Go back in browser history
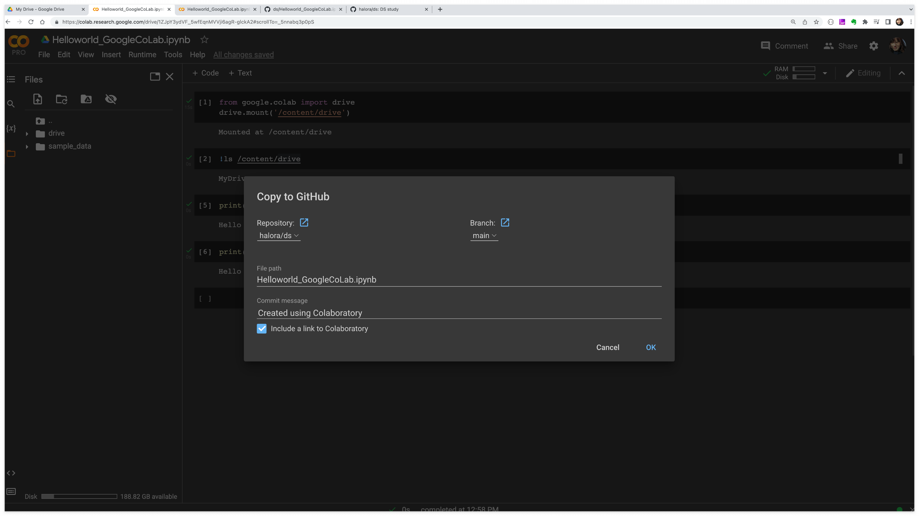The image size is (919, 516). (8, 22)
